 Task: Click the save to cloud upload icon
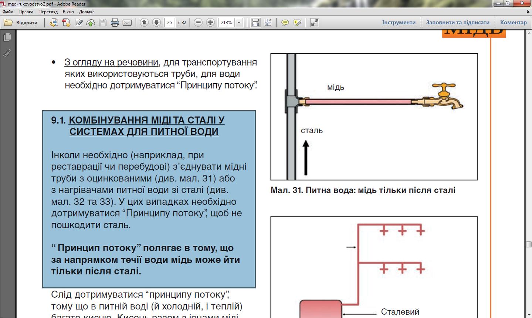(91, 23)
